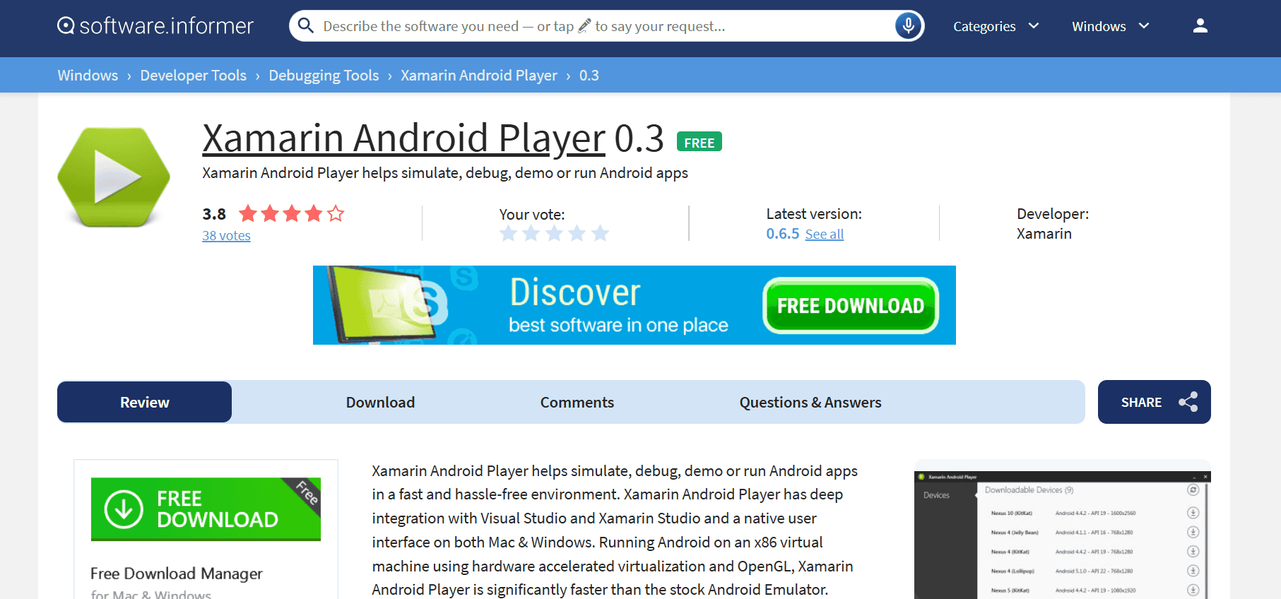Open the Xamarin Android Player screenshot thumbnail
Viewport: 1281px width, 599px height.
1063,535
